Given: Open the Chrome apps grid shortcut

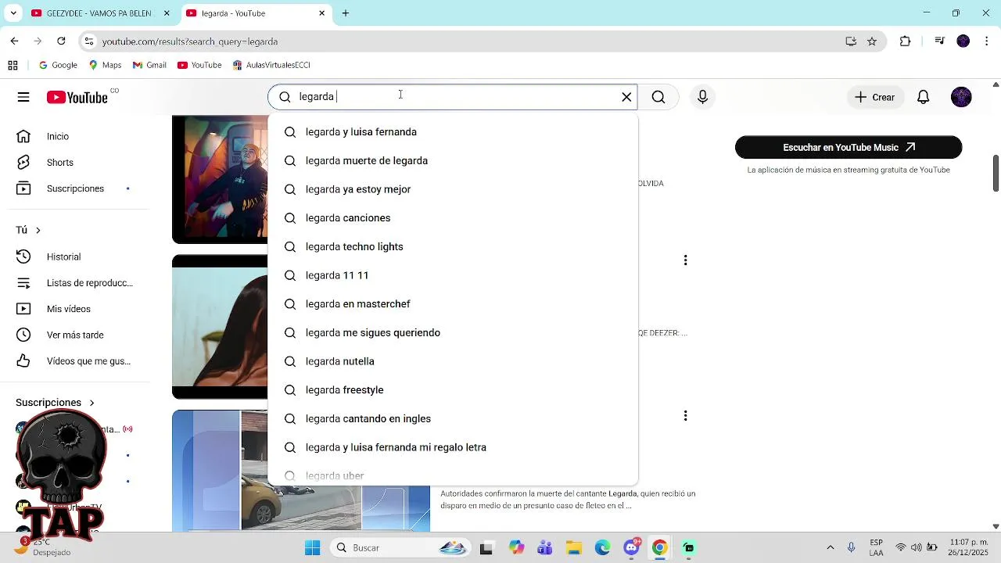Looking at the screenshot, I should point(13,65).
